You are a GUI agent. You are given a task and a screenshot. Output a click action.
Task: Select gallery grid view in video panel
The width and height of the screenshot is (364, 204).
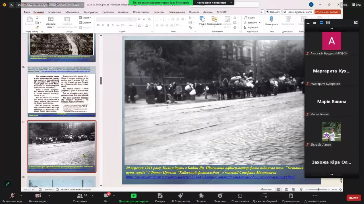tap(328, 23)
